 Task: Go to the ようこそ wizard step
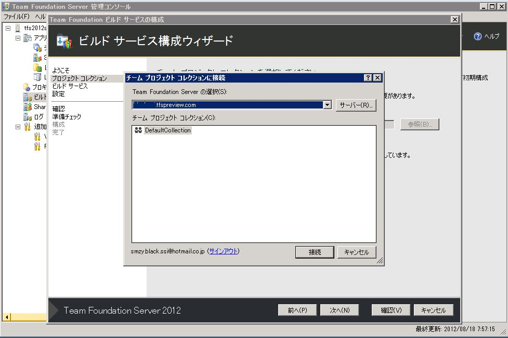(61, 70)
